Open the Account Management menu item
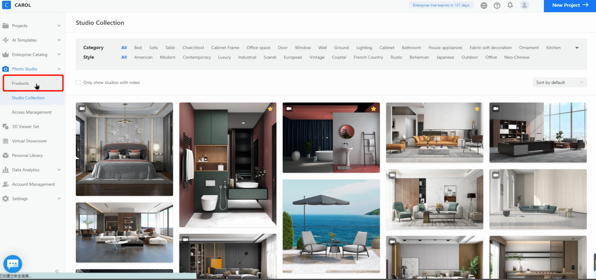This screenshot has width=596, height=280. click(x=34, y=184)
